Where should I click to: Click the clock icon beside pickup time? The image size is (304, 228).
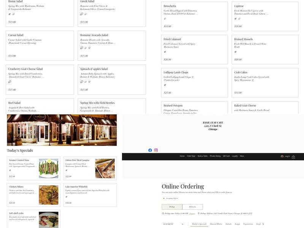point(163,213)
